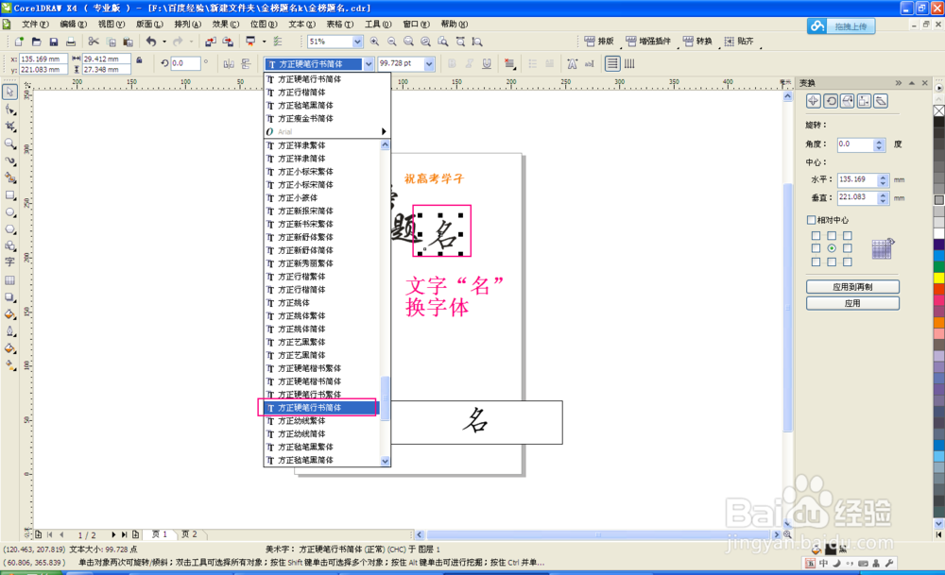
Task: Click the 应用 button
Action: tap(852, 303)
